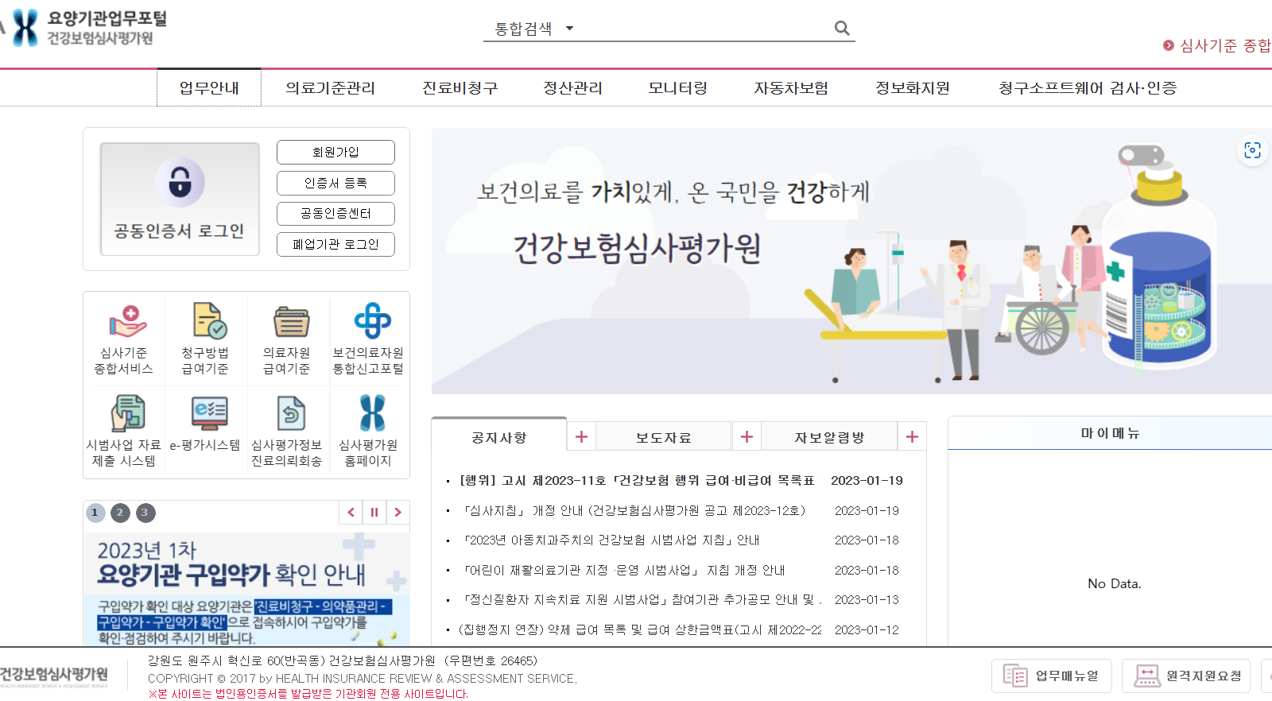Go to next banner slide arrow
This screenshot has width=1272, height=701.
pyautogui.click(x=398, y=513)
